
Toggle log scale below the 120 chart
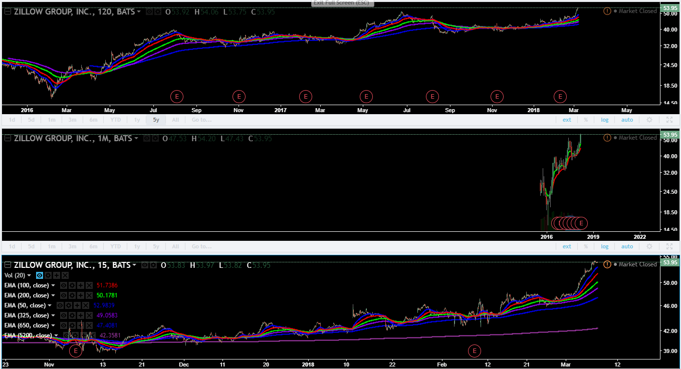[605, 120]
